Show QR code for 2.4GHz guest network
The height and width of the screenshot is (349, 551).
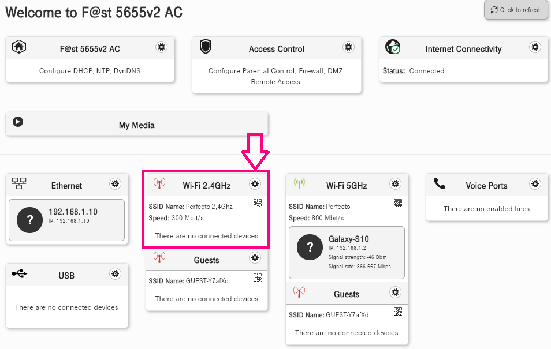[258, 277]
